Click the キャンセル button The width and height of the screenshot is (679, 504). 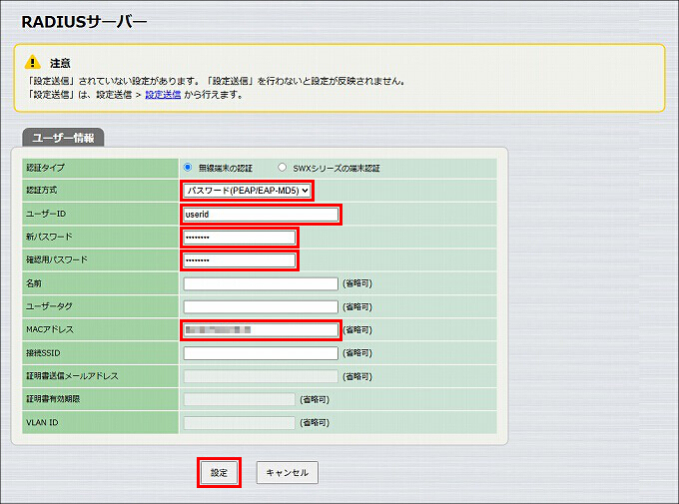(288, 472)
